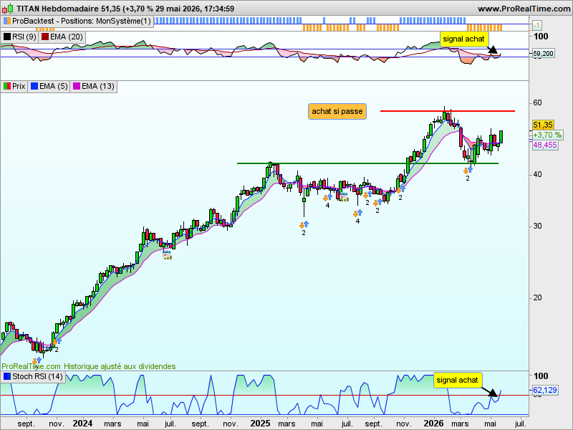Select the RSI (9) indicator label
This screenshot has width=573, height=430.
[20, 37]
